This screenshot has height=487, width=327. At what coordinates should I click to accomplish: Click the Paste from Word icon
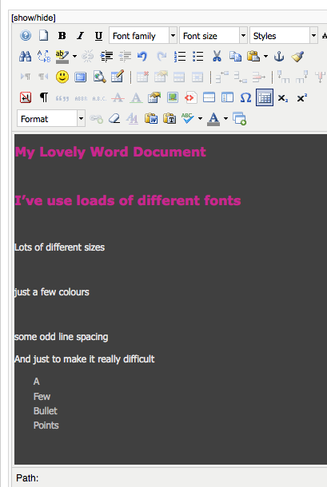tap(151, 119)
